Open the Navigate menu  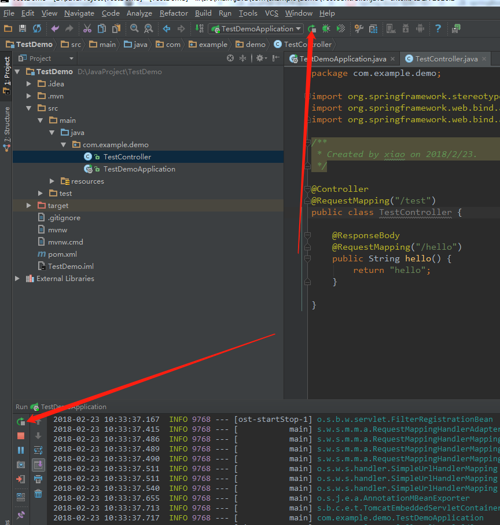[x=79, y=13]
